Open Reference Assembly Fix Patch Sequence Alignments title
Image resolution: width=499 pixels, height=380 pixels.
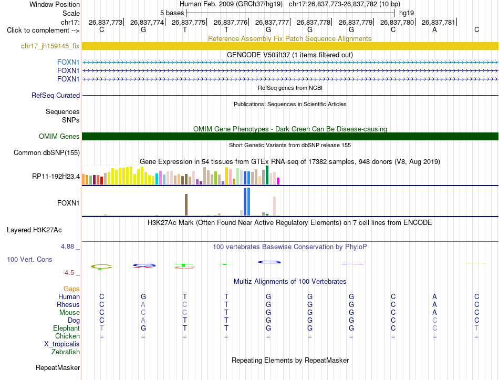pos(289,38)
